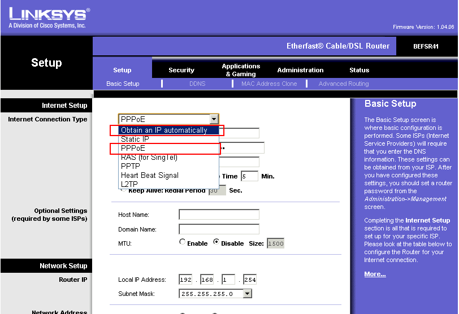Open Applications & Gaming tab

(x=241, y=70)
